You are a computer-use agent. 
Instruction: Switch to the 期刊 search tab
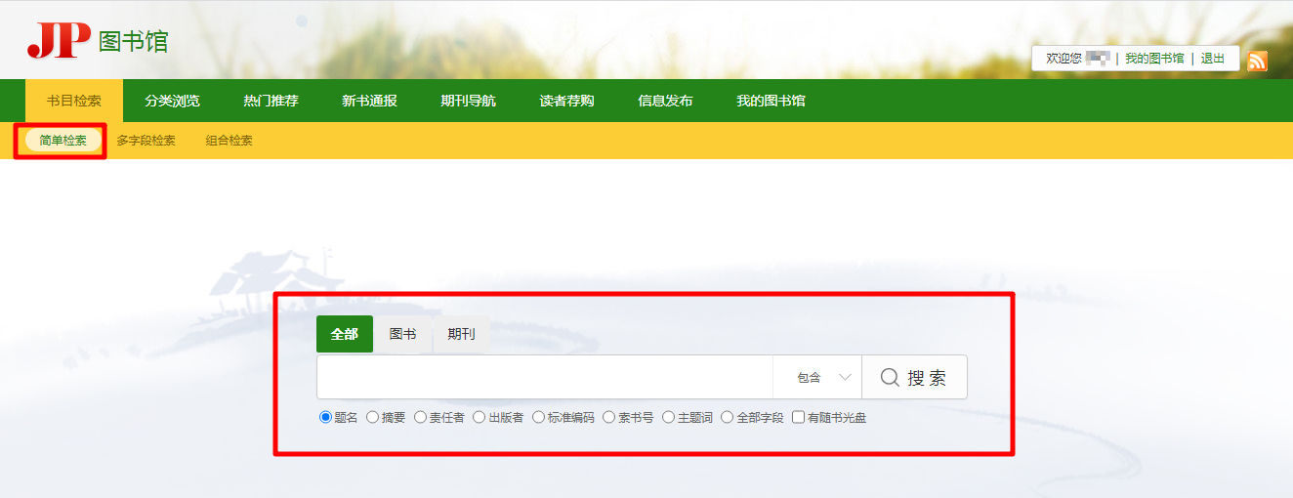point(461,334)
